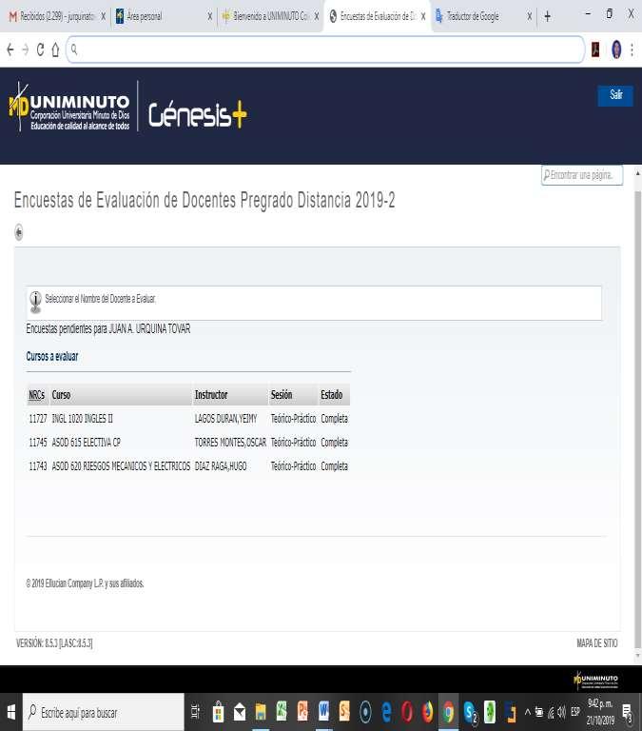This screenshot has width=642, height=731.
Task: Open the taskbar clock and date
Action: pyautogui.click(x=599, y=712)
